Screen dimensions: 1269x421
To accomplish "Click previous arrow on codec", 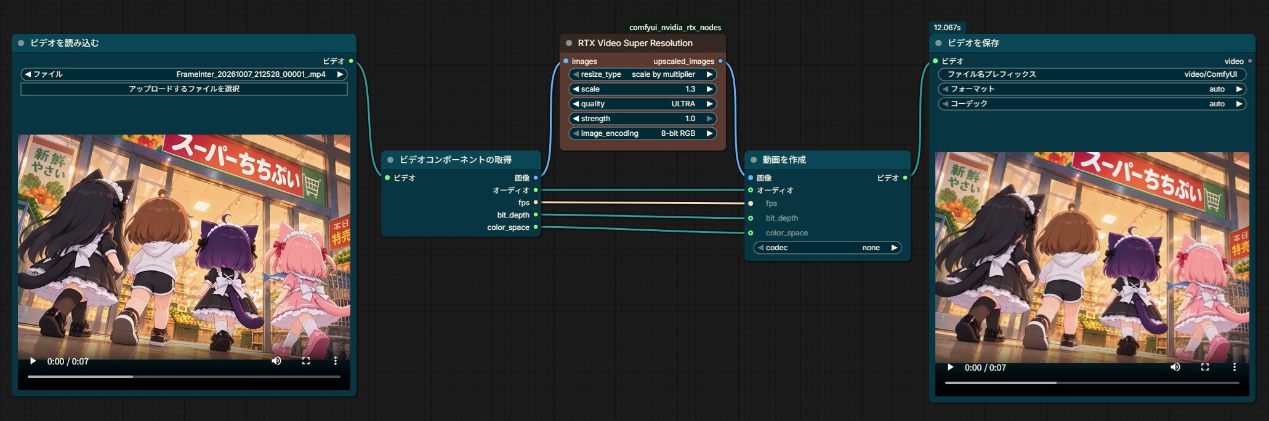I will (x=760, y=248).
